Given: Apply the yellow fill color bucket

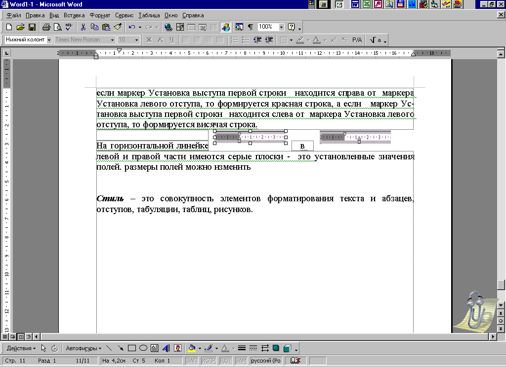Looking at the screenshot, I should pyautogui.click(x=192, y=348).
